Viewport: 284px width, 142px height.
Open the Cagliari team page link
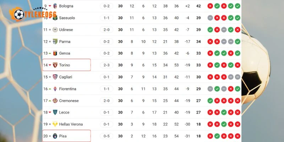[x=66, y=77]
